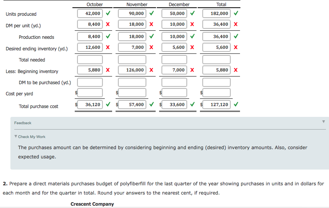Click red X beside October DM per unit
The width and height of the screenshot is (329, 208).
pos(108,24)
